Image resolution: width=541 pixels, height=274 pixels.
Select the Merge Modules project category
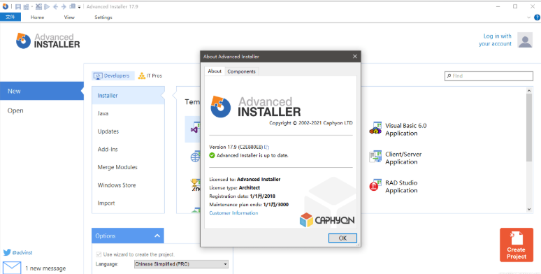pos(128,167)
